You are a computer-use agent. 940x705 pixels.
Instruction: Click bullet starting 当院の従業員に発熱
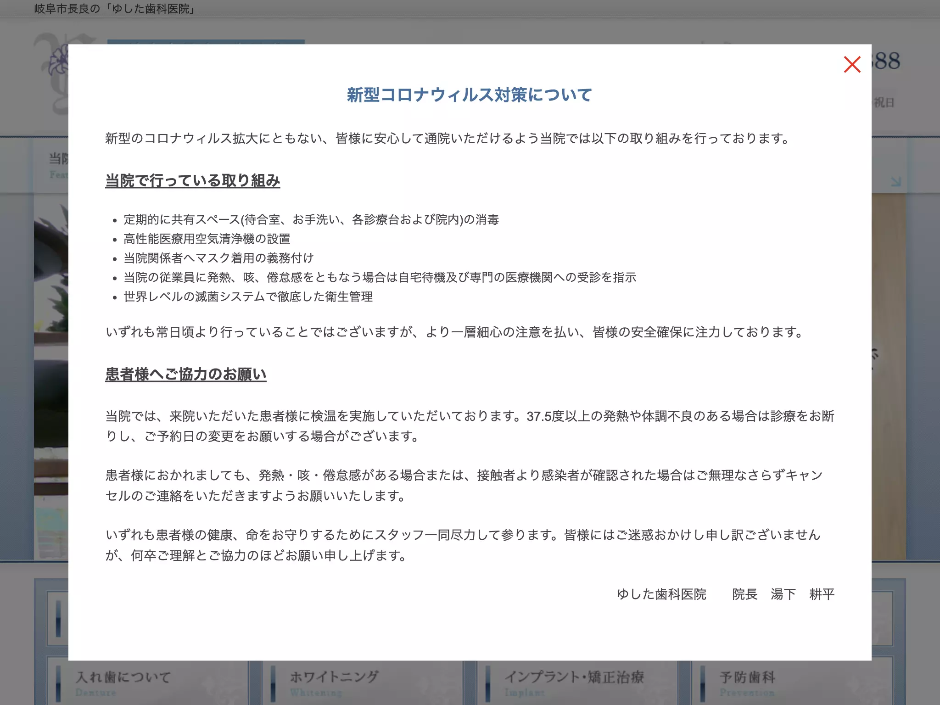point(380,277)
